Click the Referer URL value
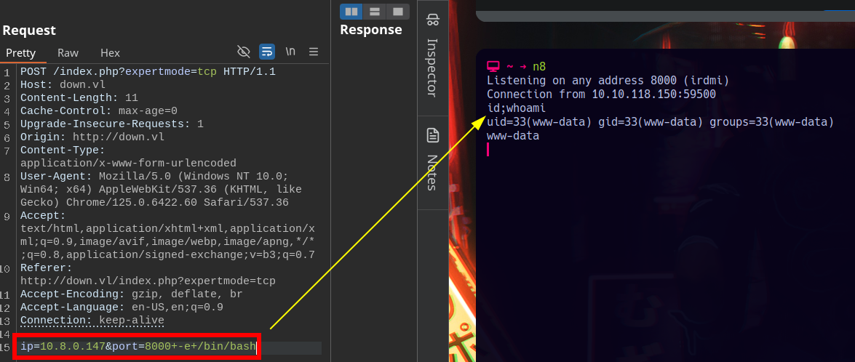855x362 pixels. [148, 281]
